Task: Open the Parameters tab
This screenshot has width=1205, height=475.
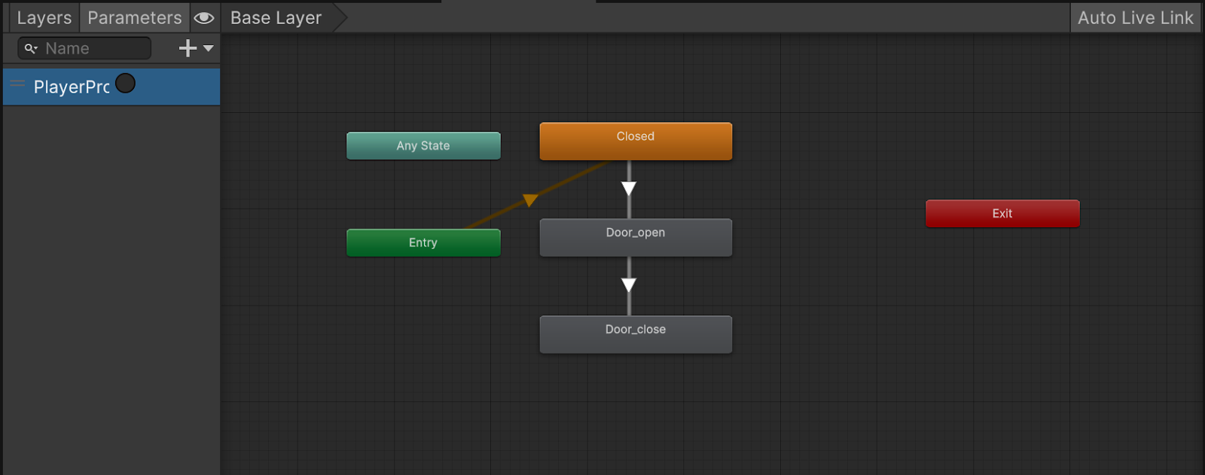Action: [134, 17]
